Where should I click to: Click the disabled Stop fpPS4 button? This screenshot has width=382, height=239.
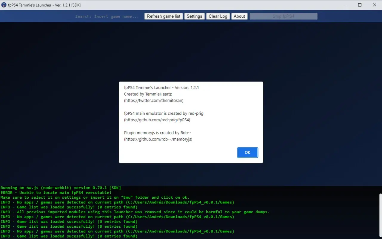(283, 16)
